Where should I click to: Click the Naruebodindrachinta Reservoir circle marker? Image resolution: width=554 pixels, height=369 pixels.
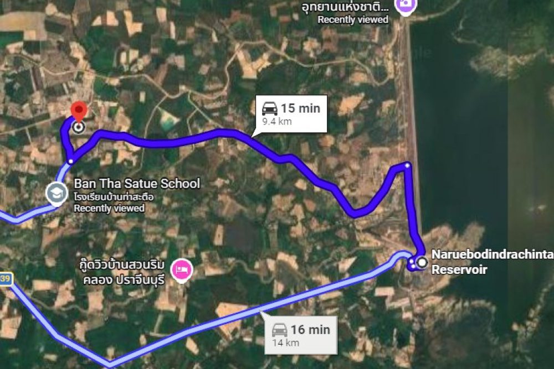click(x=422, y=262)
